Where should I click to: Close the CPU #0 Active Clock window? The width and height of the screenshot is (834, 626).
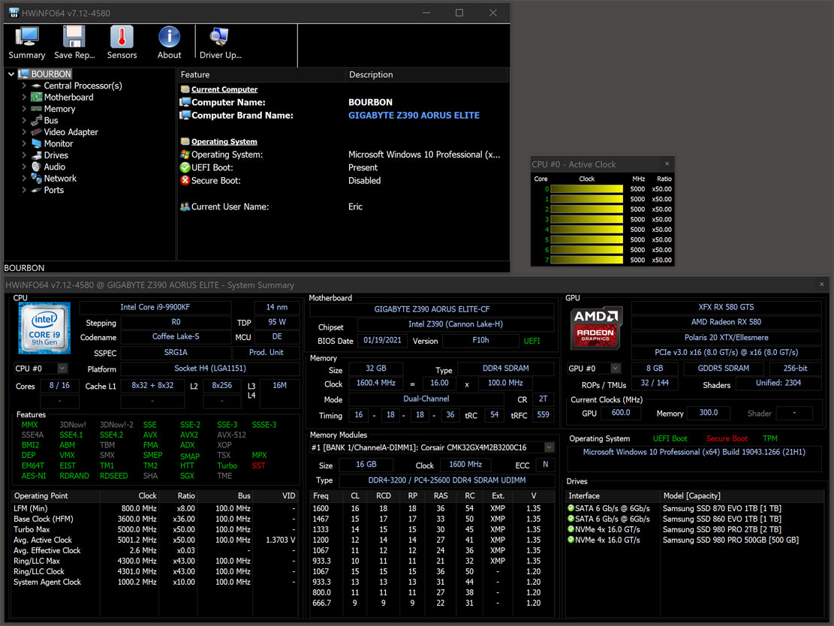(667, 164)
